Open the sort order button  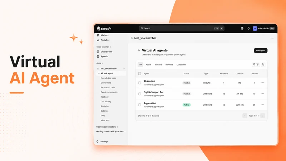pyautogui.click(x=263, y=65)
